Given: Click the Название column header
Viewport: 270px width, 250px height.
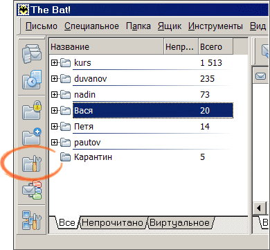Looking at the screenshot, I should 107,47.
